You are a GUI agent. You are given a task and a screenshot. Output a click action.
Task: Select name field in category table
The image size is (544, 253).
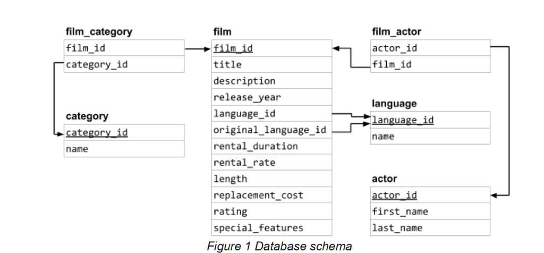77,149
